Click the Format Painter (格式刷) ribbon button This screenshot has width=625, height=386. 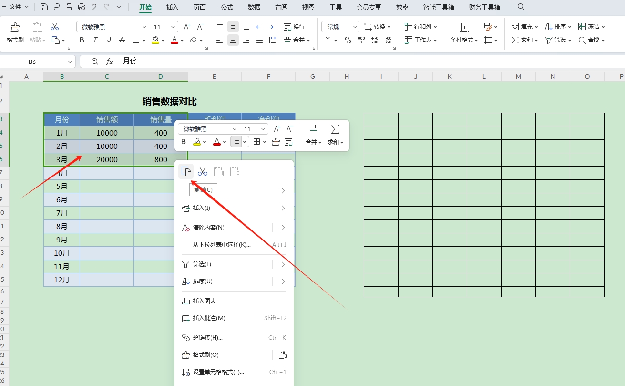pyautogui.click(x=15, y=33)
